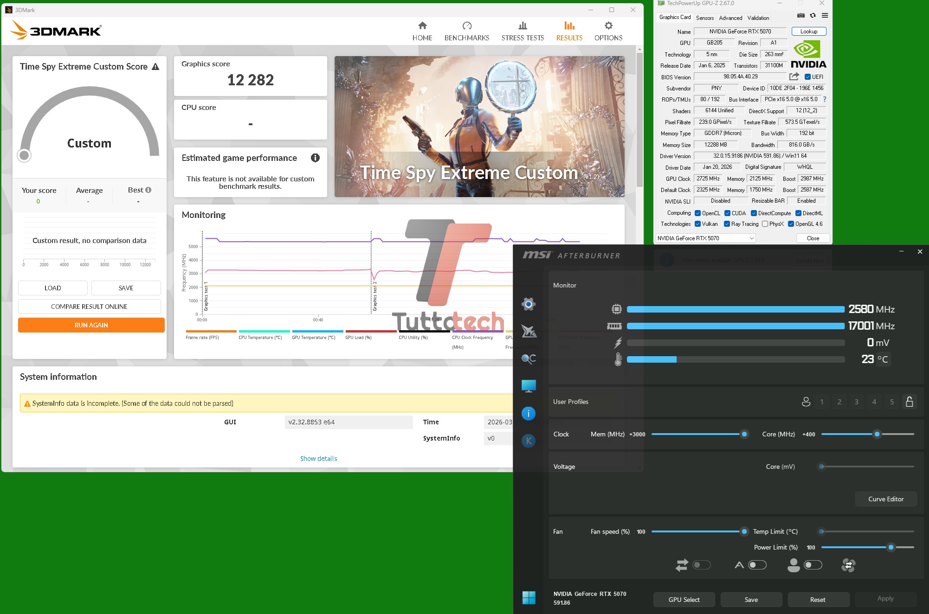Toggle the UEFI checkbox in GPU-Z
This screenshot has width=929, height=614.
(808, 77)
